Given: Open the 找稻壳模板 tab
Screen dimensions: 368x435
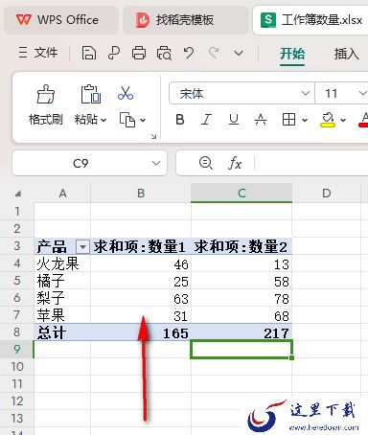Looking at the screenshot, I should coord(185,20).
